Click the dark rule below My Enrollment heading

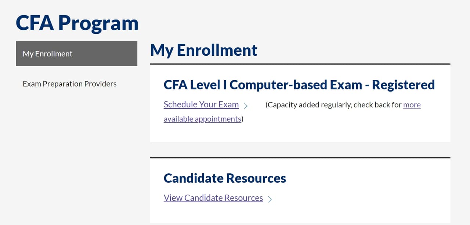point(300,64)
